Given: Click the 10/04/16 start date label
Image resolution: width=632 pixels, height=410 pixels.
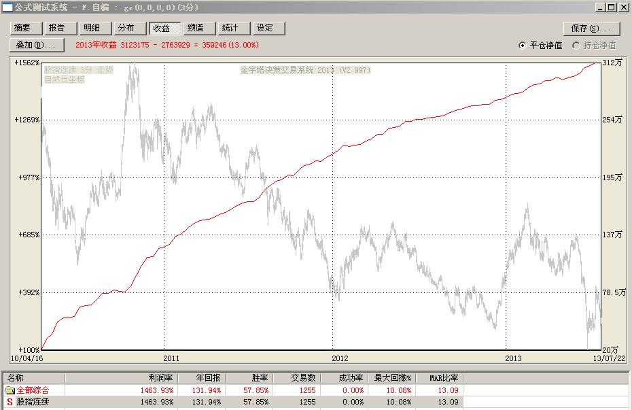Looking at the screenshot, I should pyautogui.click(x=27, y=358).
